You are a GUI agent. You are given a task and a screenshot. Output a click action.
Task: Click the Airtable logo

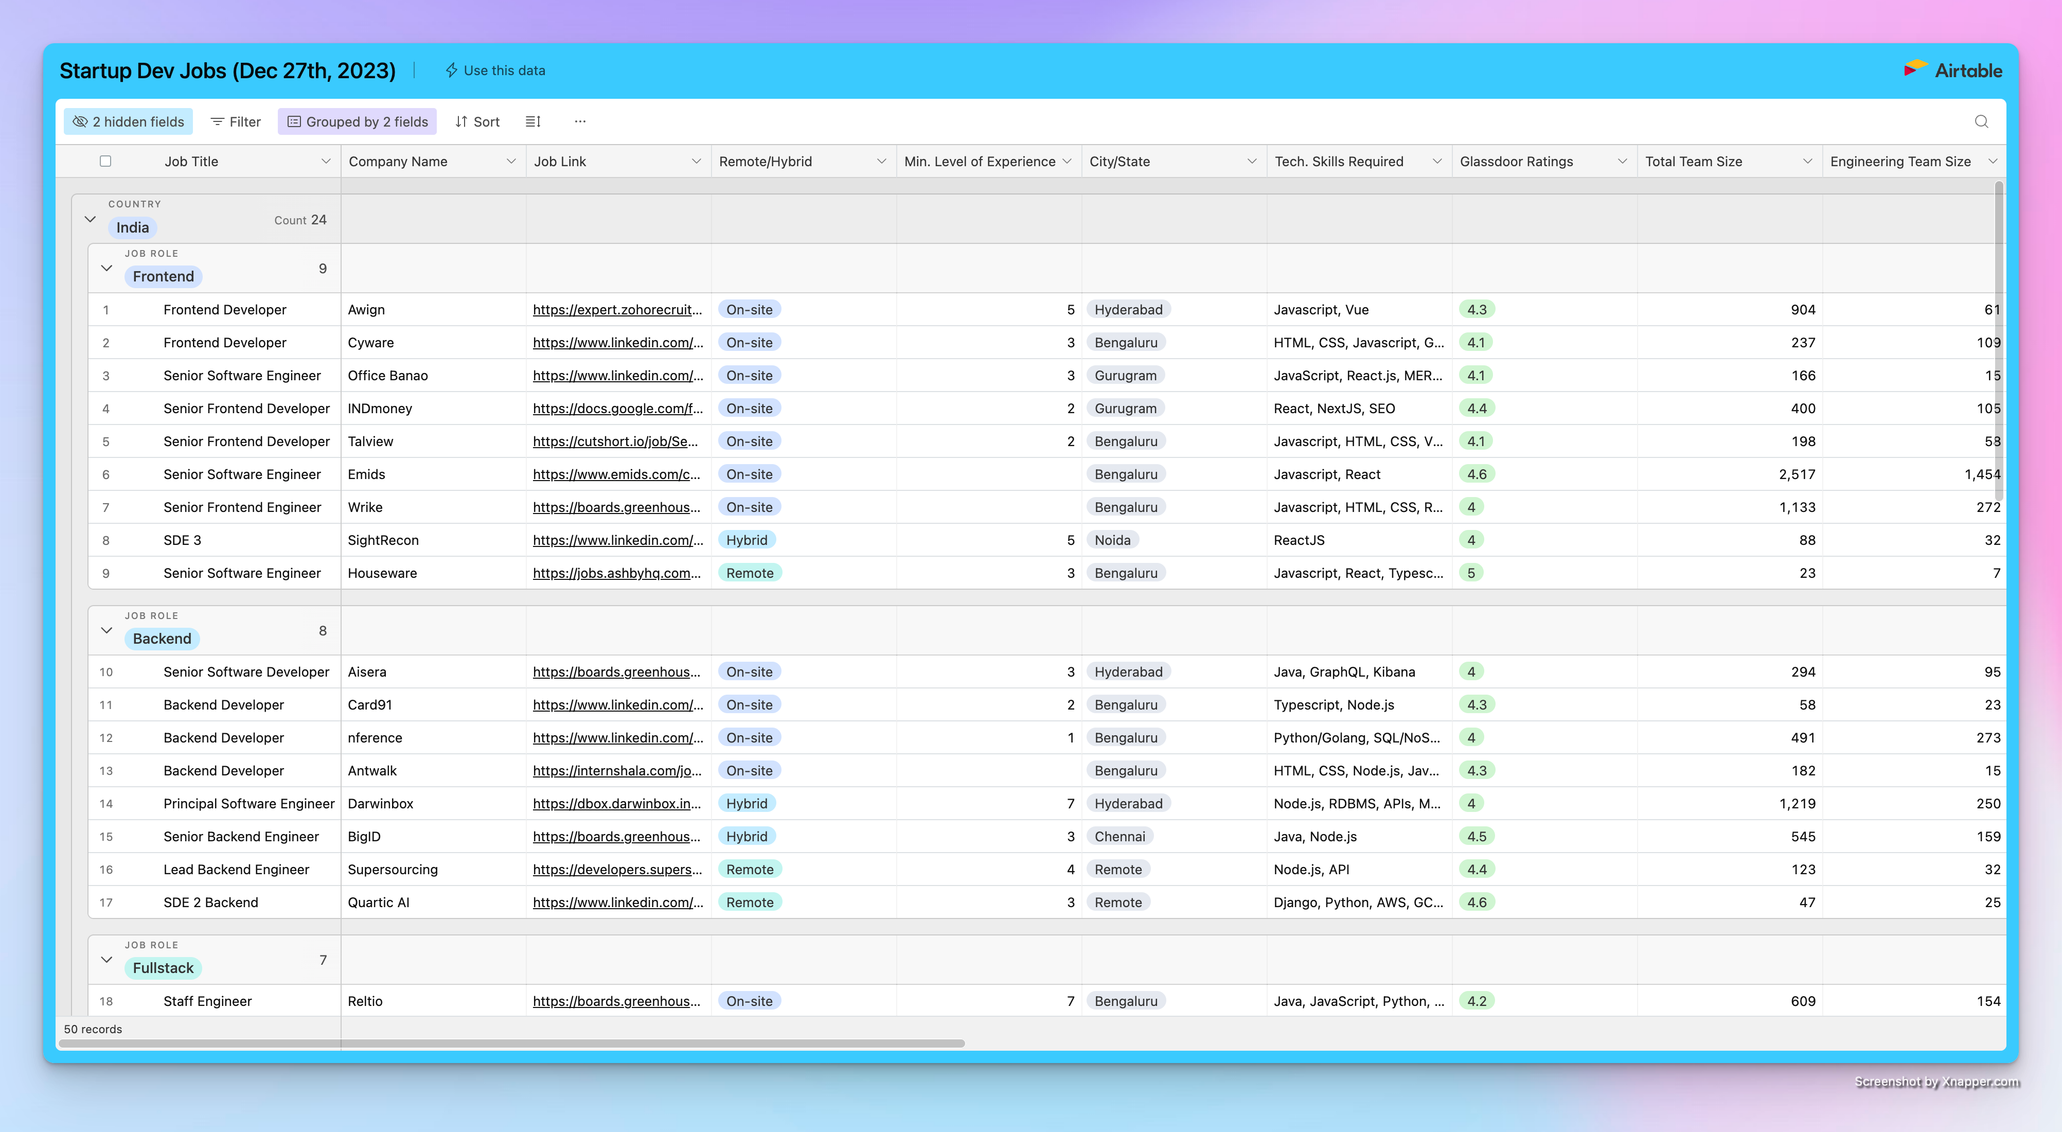click(1953, 70)
